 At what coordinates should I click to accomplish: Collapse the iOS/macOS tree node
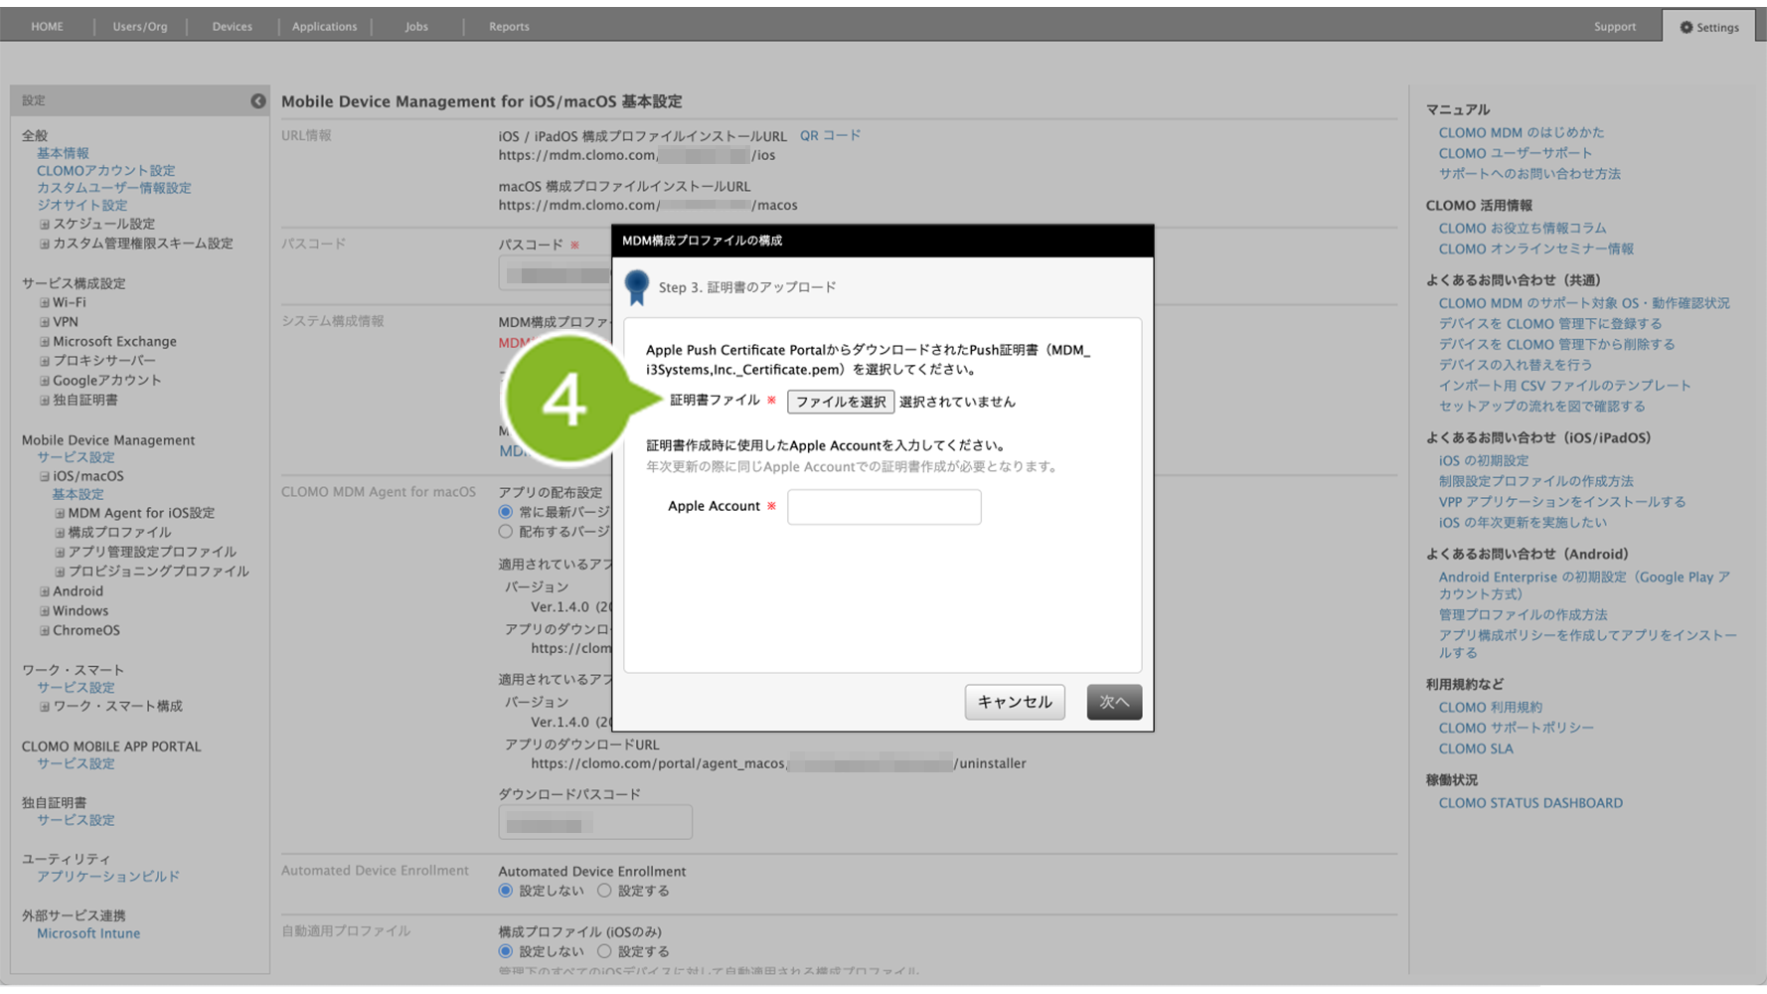point(44,477)
